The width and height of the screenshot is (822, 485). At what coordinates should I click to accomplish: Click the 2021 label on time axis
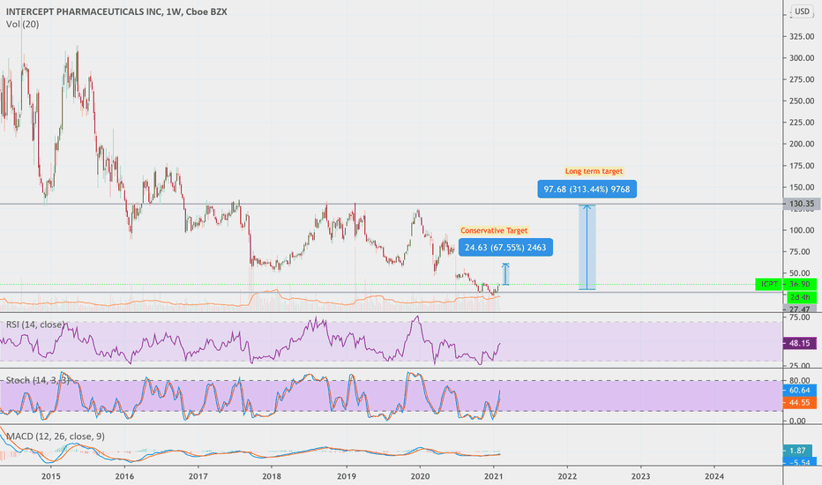coord(493,476)
